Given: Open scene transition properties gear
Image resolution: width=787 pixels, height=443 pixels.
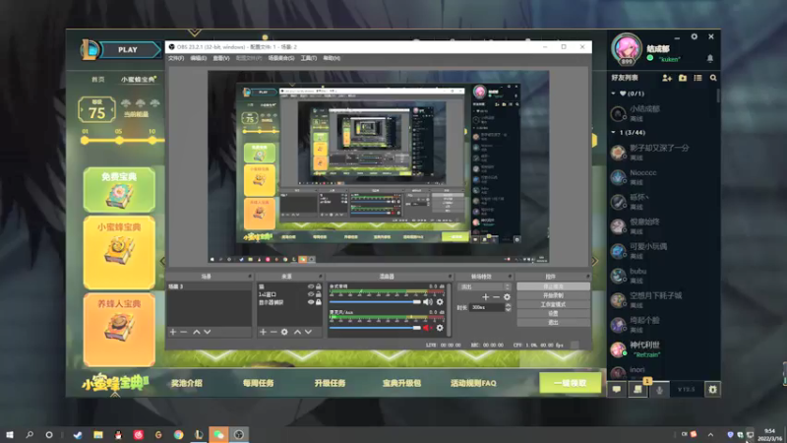Looking at the screenshot, I should (507, 297).
